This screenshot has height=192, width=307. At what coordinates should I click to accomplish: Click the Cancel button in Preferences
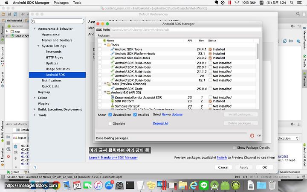click(223, 167)
